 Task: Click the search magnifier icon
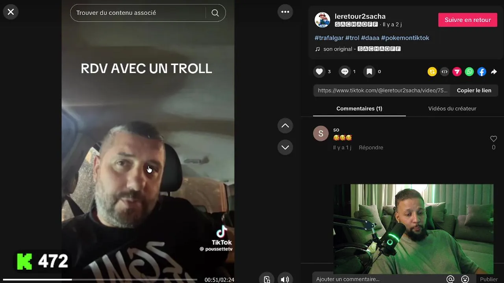tap(215, 13)
